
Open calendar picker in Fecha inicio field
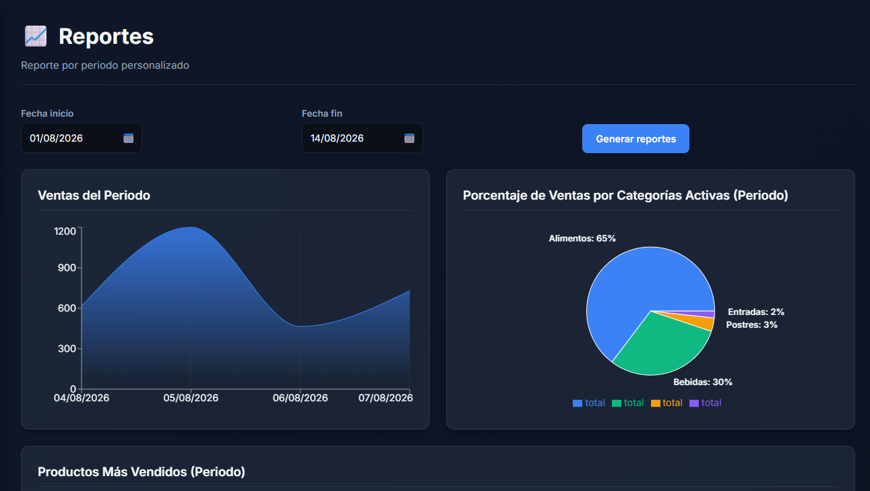[129, 138]
